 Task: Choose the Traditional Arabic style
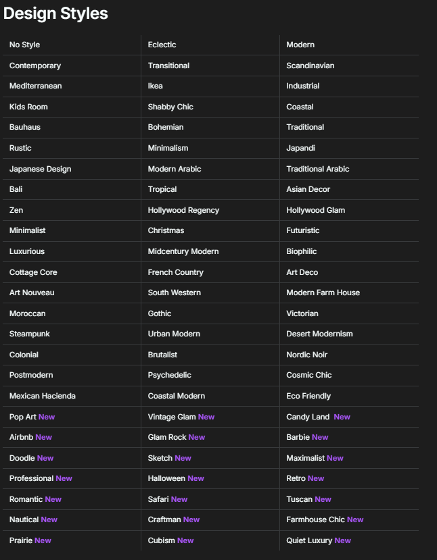pos(318,169)
